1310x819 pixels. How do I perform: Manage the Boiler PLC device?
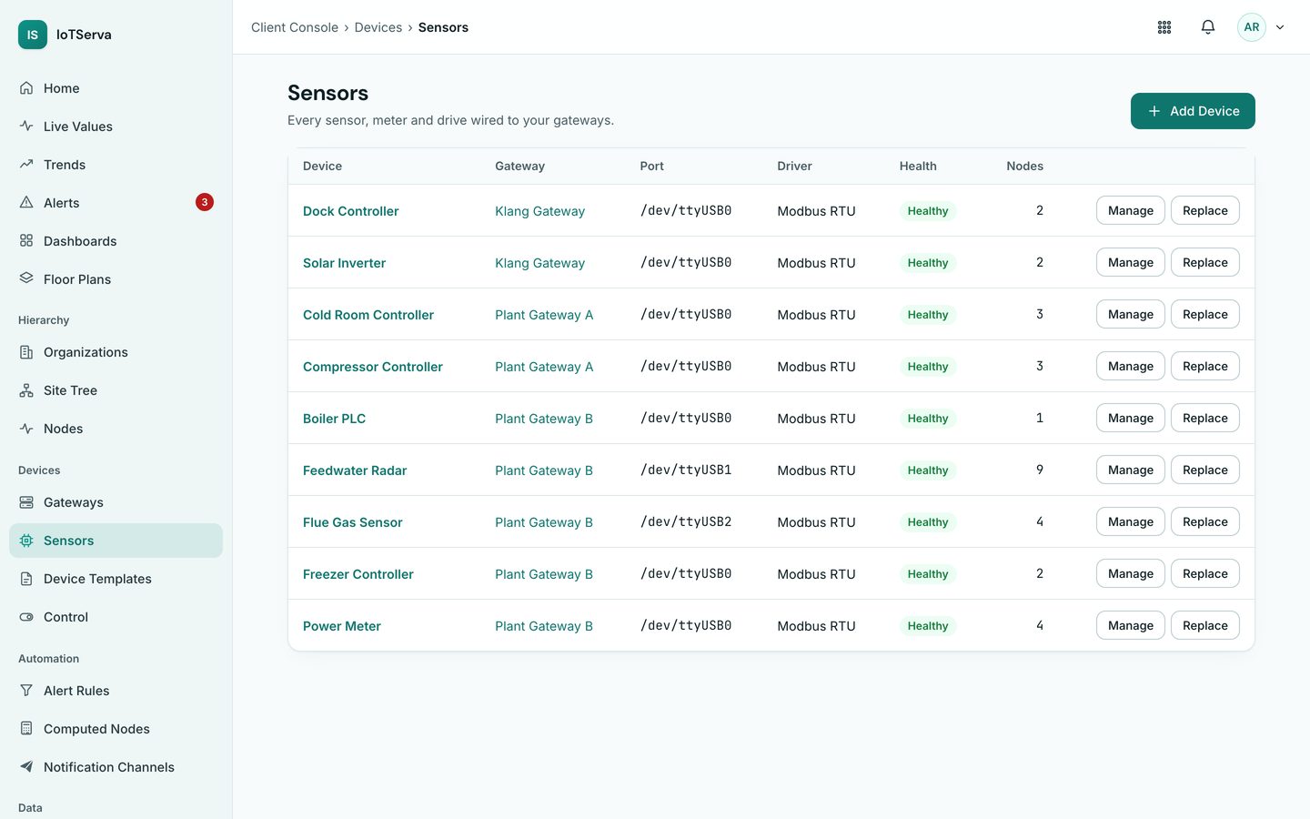pyautogui.click(x=1131, y=418)
